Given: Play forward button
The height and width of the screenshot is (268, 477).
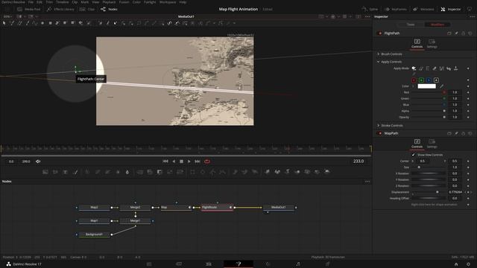Looking at the screenshot, I should [x=189, y=162].
